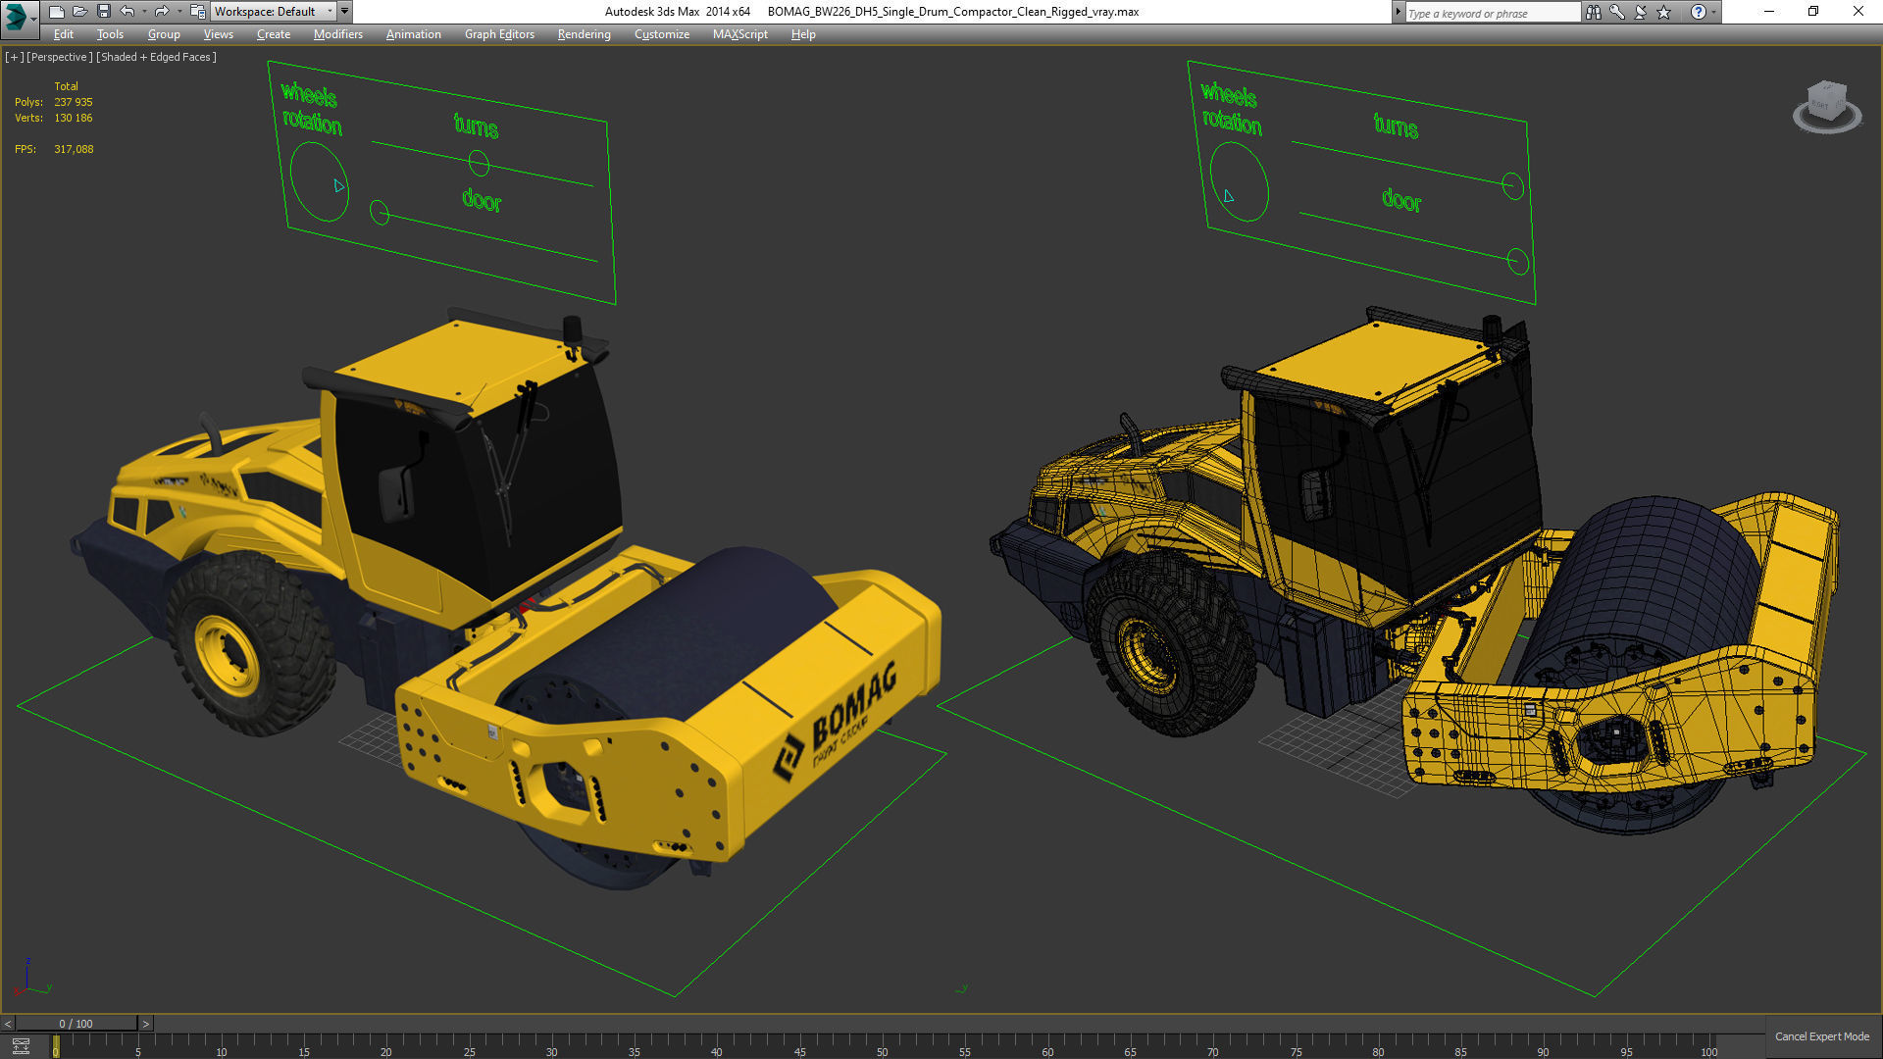Click the New Scene icon
The image size is (1883, 1059).
[56, 12]
